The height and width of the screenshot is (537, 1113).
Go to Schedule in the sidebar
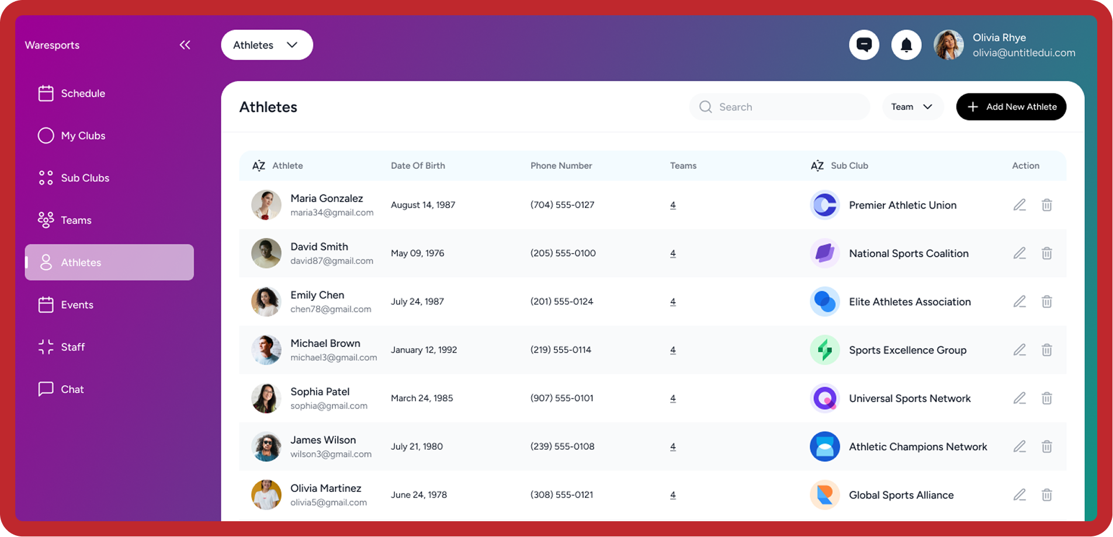click(x=82, y=93)
